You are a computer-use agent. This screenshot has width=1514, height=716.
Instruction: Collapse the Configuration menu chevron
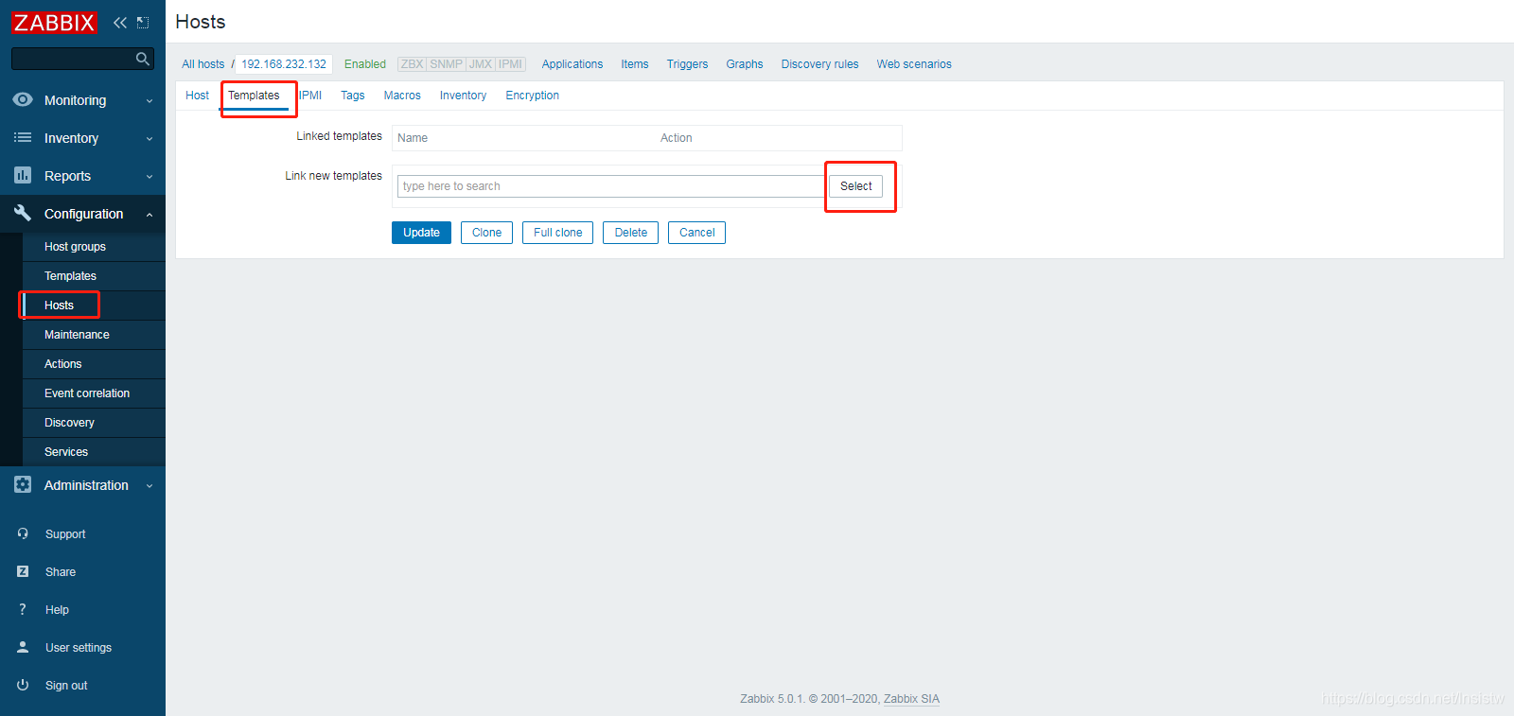150,215
